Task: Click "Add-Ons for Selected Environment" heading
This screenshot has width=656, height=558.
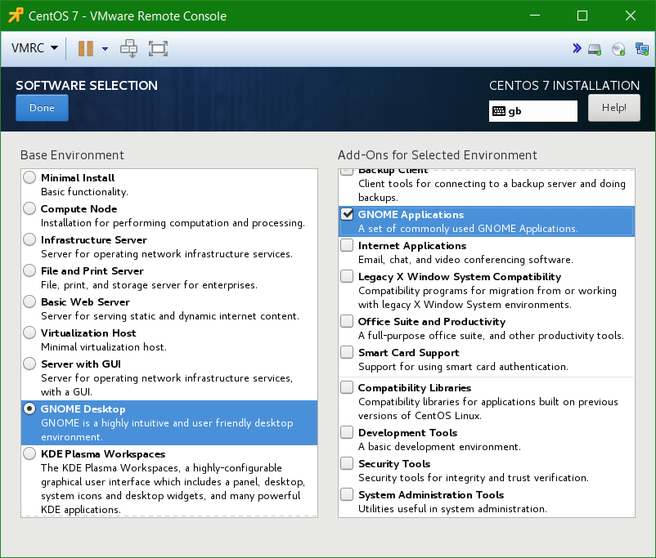Action: [x=437, y=155]
